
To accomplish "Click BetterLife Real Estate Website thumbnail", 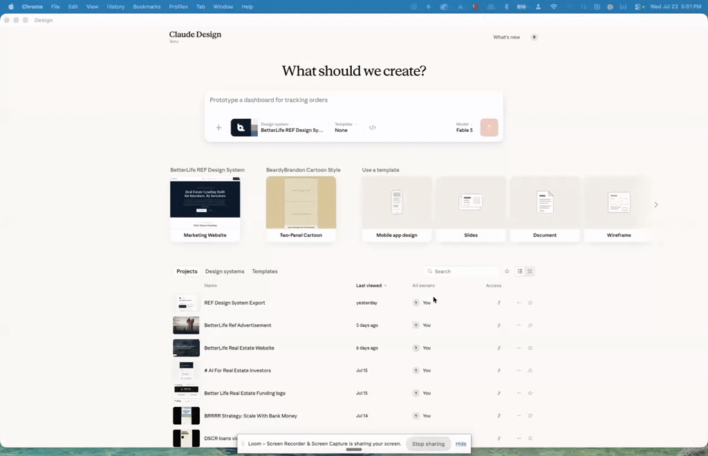I will coord(186,348).
